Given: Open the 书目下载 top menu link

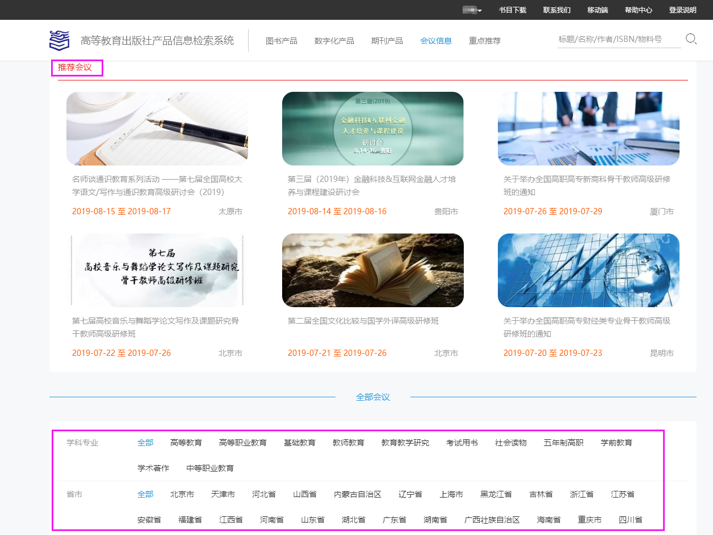Looking at the screenshot, I should click(513, 10).
